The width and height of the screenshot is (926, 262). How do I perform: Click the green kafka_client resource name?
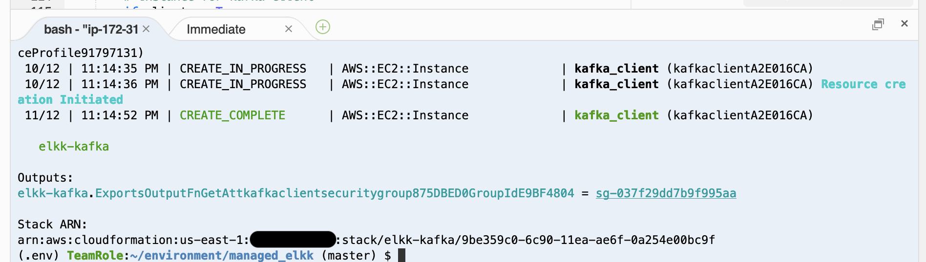coord(616,115)
